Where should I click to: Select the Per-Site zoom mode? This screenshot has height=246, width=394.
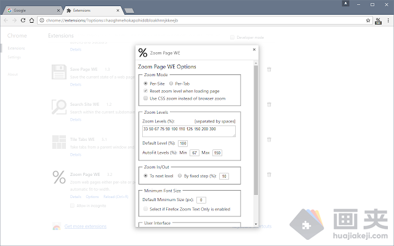coord(146,83)
